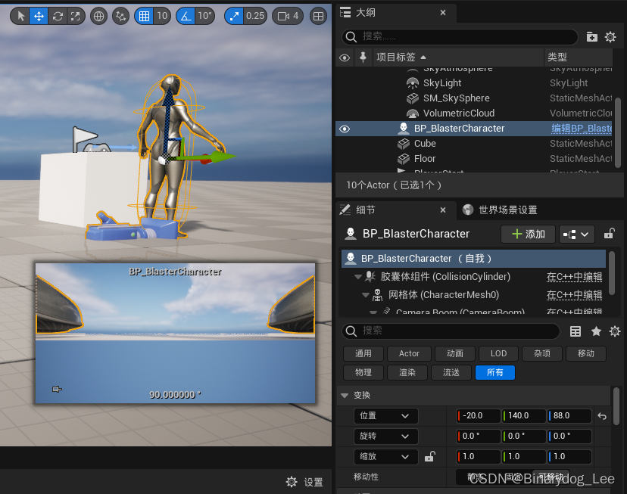Open 在C++中编辑 link for CharacterMesh0

tap(574, 295)
